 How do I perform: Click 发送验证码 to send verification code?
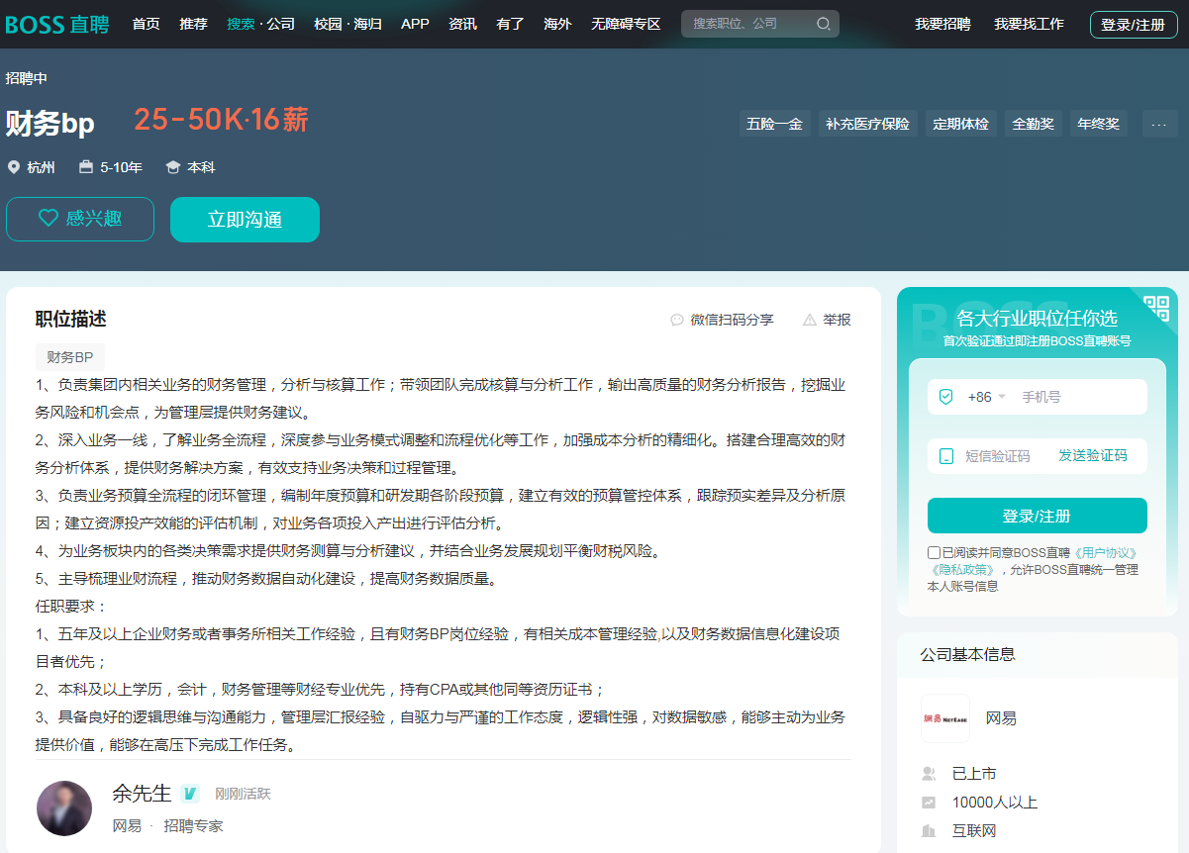tap(1095, 455)
